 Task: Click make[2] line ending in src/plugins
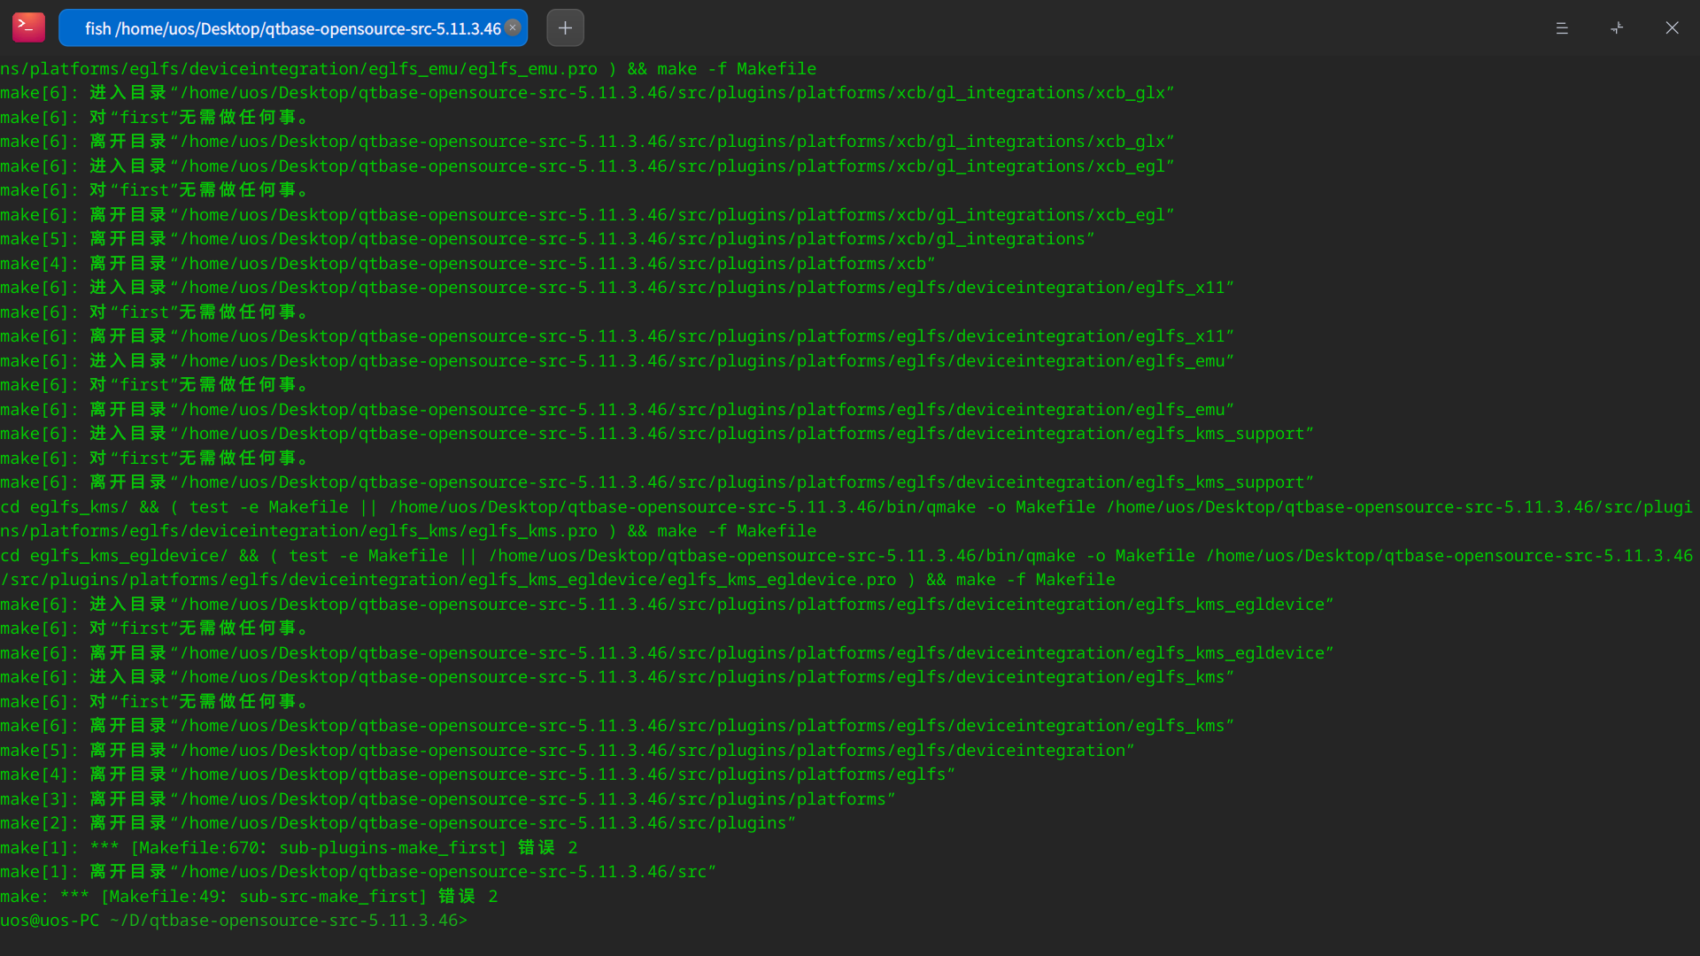click(398, 823)
